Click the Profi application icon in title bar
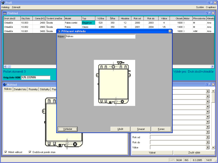 pos(3,2)
